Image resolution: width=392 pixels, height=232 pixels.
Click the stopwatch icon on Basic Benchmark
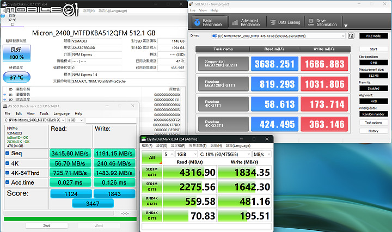tap(197, 22)
